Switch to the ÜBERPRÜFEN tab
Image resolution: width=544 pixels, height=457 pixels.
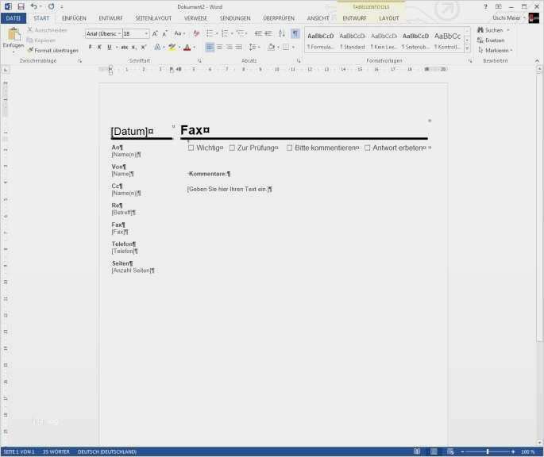click(279, 17)
